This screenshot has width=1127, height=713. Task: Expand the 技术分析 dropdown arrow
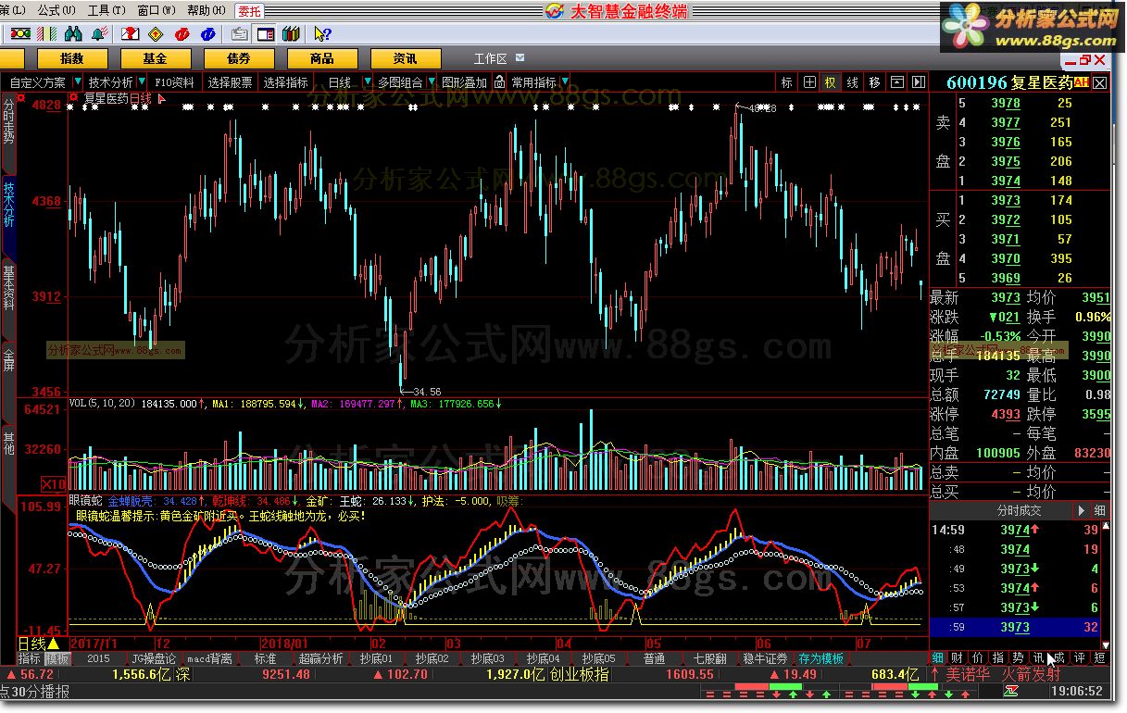pos(141,82)
